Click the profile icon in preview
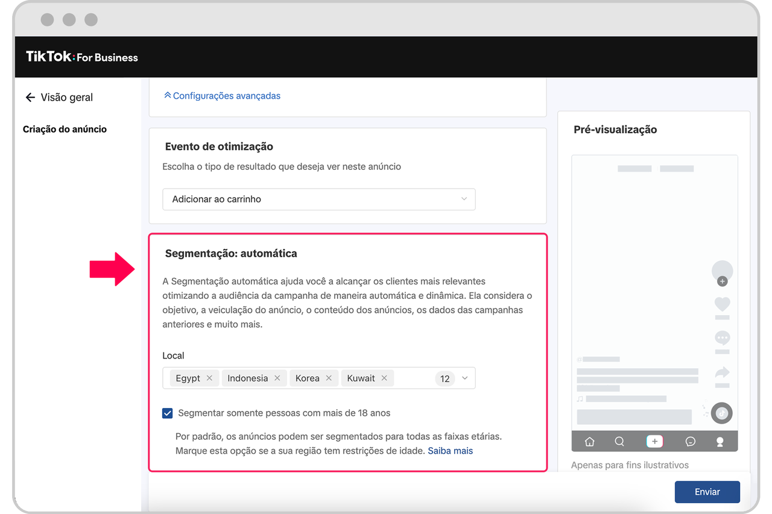The width and height of the screenshot is (772, 514). [x=720, y=442]
